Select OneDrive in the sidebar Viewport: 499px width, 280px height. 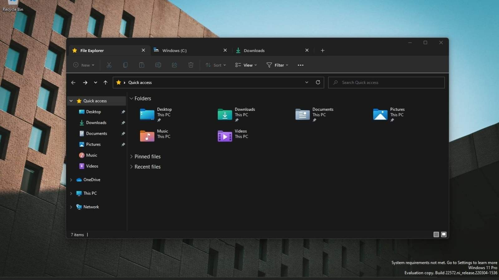(92, 180)
